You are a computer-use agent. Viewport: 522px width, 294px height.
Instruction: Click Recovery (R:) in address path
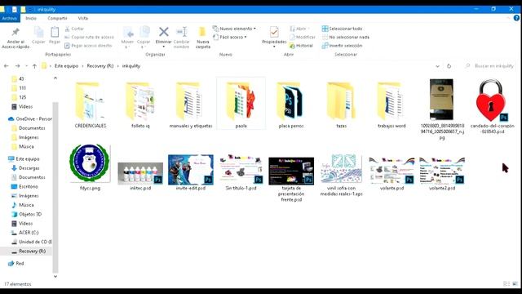[x=100, y=66]
